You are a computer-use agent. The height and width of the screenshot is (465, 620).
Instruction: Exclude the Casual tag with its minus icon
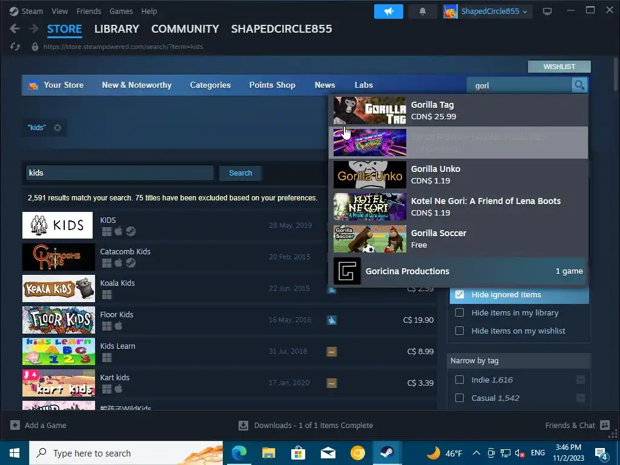581,398
